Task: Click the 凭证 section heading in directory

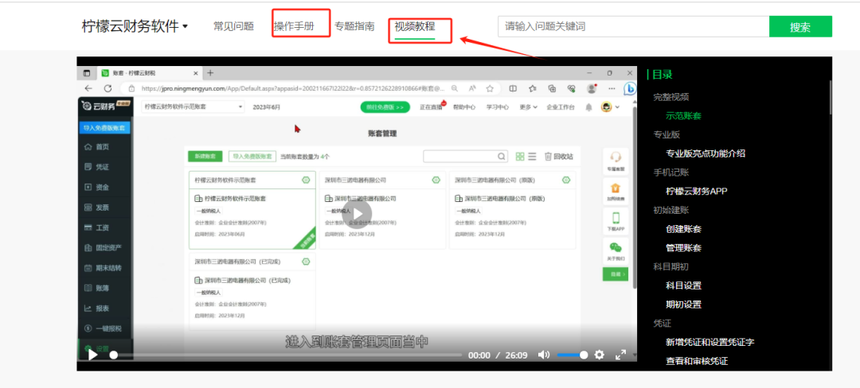Action: (662, 323)
